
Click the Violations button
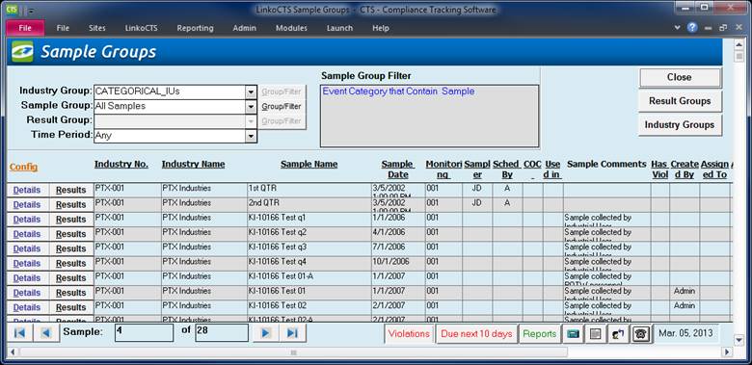click(x=409, y=334)
